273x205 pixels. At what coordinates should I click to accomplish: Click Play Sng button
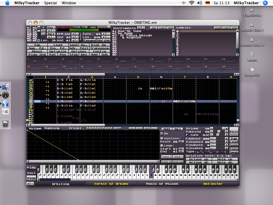pos(37,54)
